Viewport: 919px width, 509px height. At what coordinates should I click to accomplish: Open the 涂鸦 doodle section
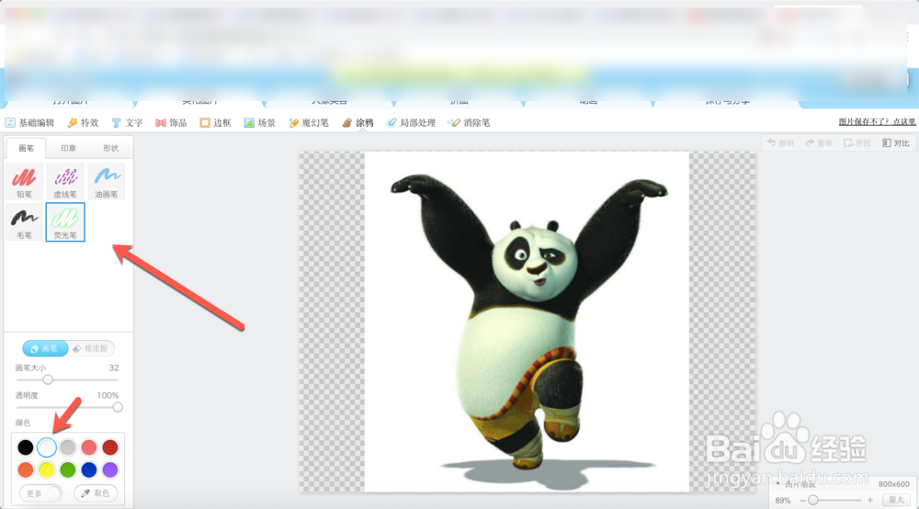coord(357,122)
